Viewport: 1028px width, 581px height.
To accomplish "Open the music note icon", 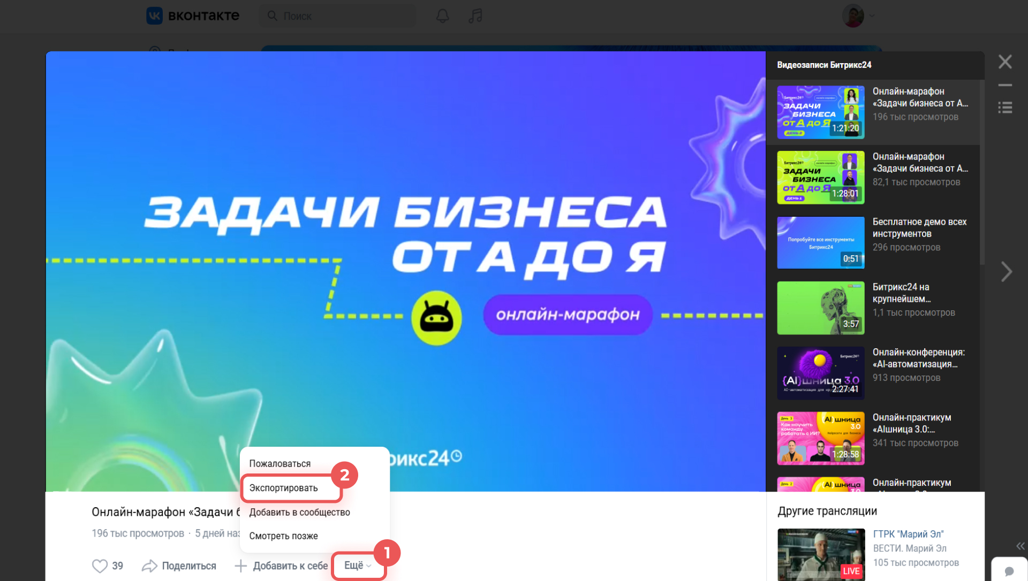I will pos(475,16).
